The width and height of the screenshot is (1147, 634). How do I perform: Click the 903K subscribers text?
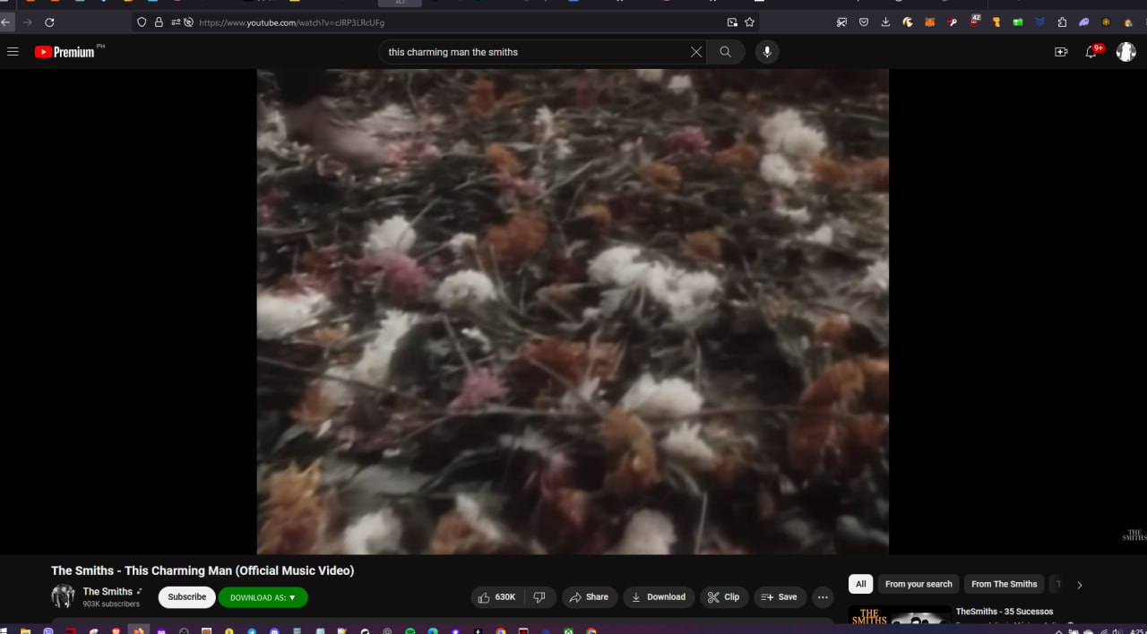coord(111,604)
